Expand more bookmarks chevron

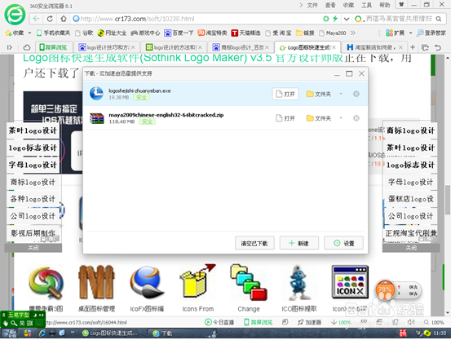click(353, 33)
